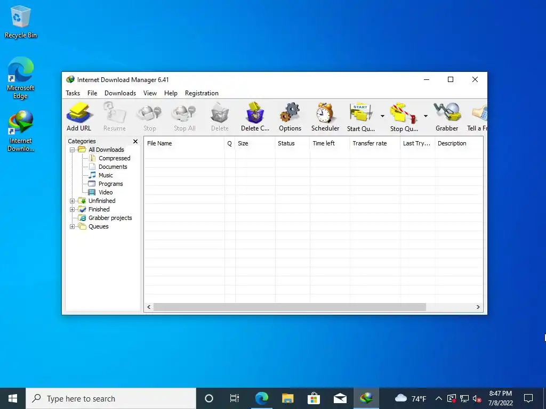
Task: Open Start Queue dropdown arrow
Action: (x=382, y=116)
